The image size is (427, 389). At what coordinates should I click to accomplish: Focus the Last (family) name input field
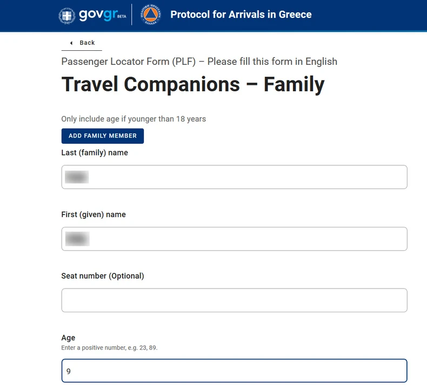(234, 177)
